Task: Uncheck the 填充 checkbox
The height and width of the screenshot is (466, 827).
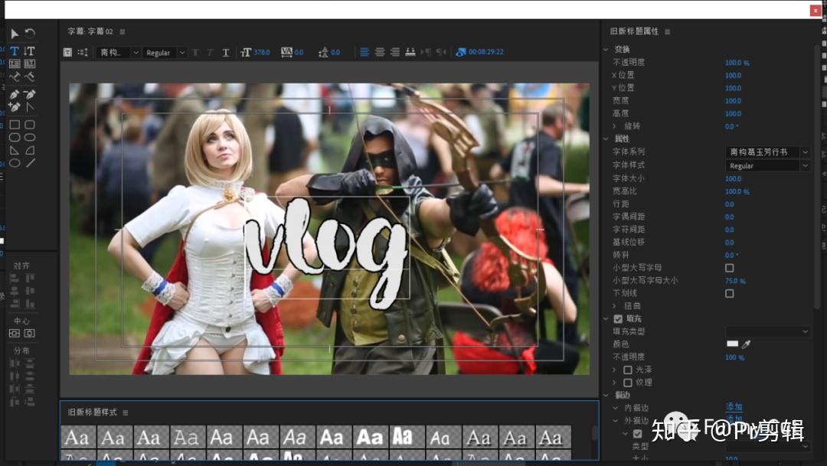Action: [618, 319]
